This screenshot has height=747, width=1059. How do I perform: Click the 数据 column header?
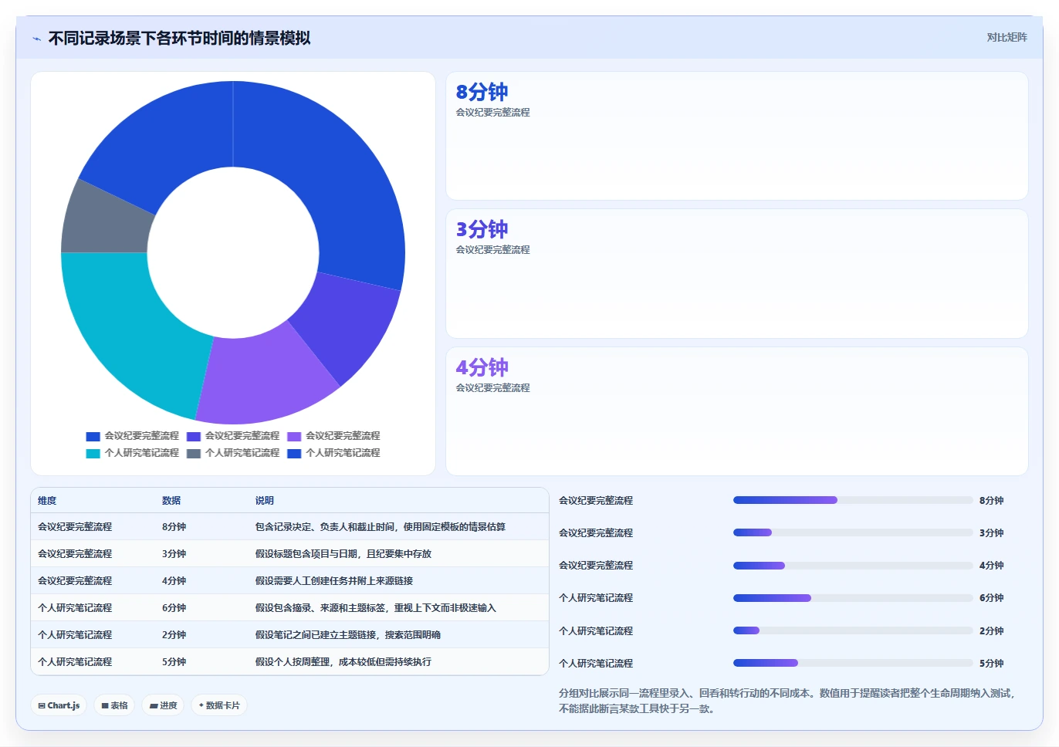coord(171,501)
